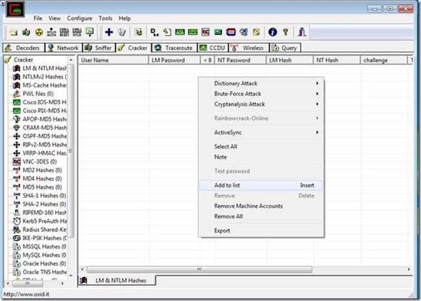Sort by NT Hash column header

click(x=336, y=60)
